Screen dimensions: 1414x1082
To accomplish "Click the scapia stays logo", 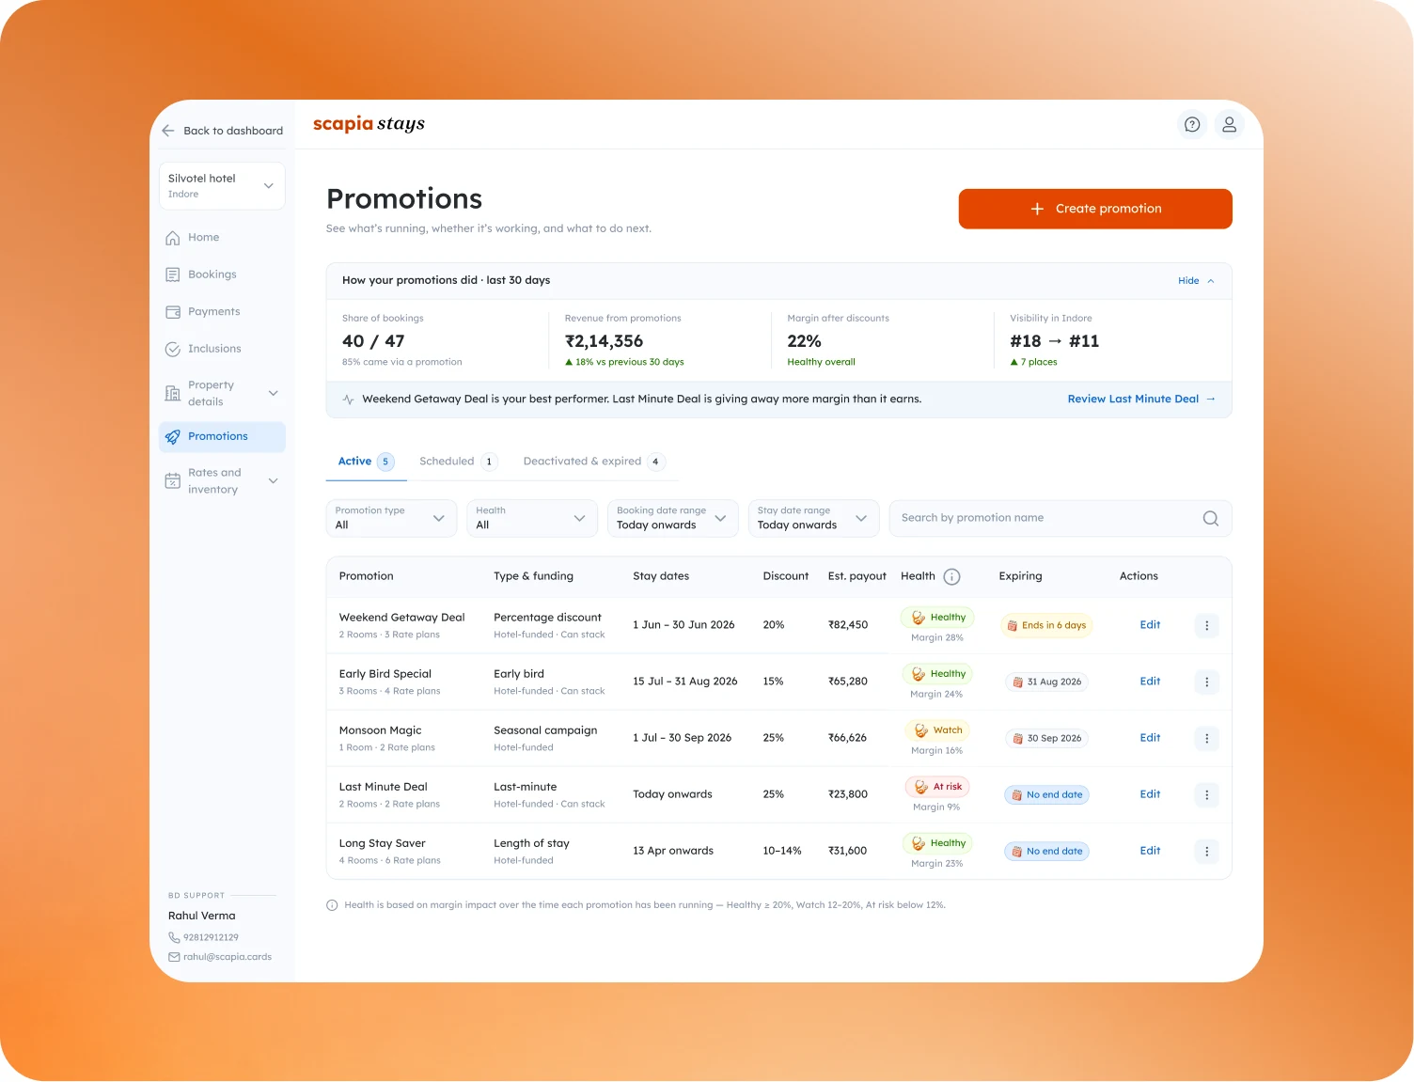I will 369,124.
